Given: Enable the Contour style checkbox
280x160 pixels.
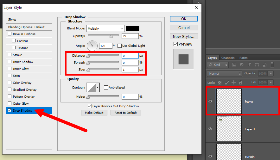Looking at the screenshot, I should click(14, 40).
